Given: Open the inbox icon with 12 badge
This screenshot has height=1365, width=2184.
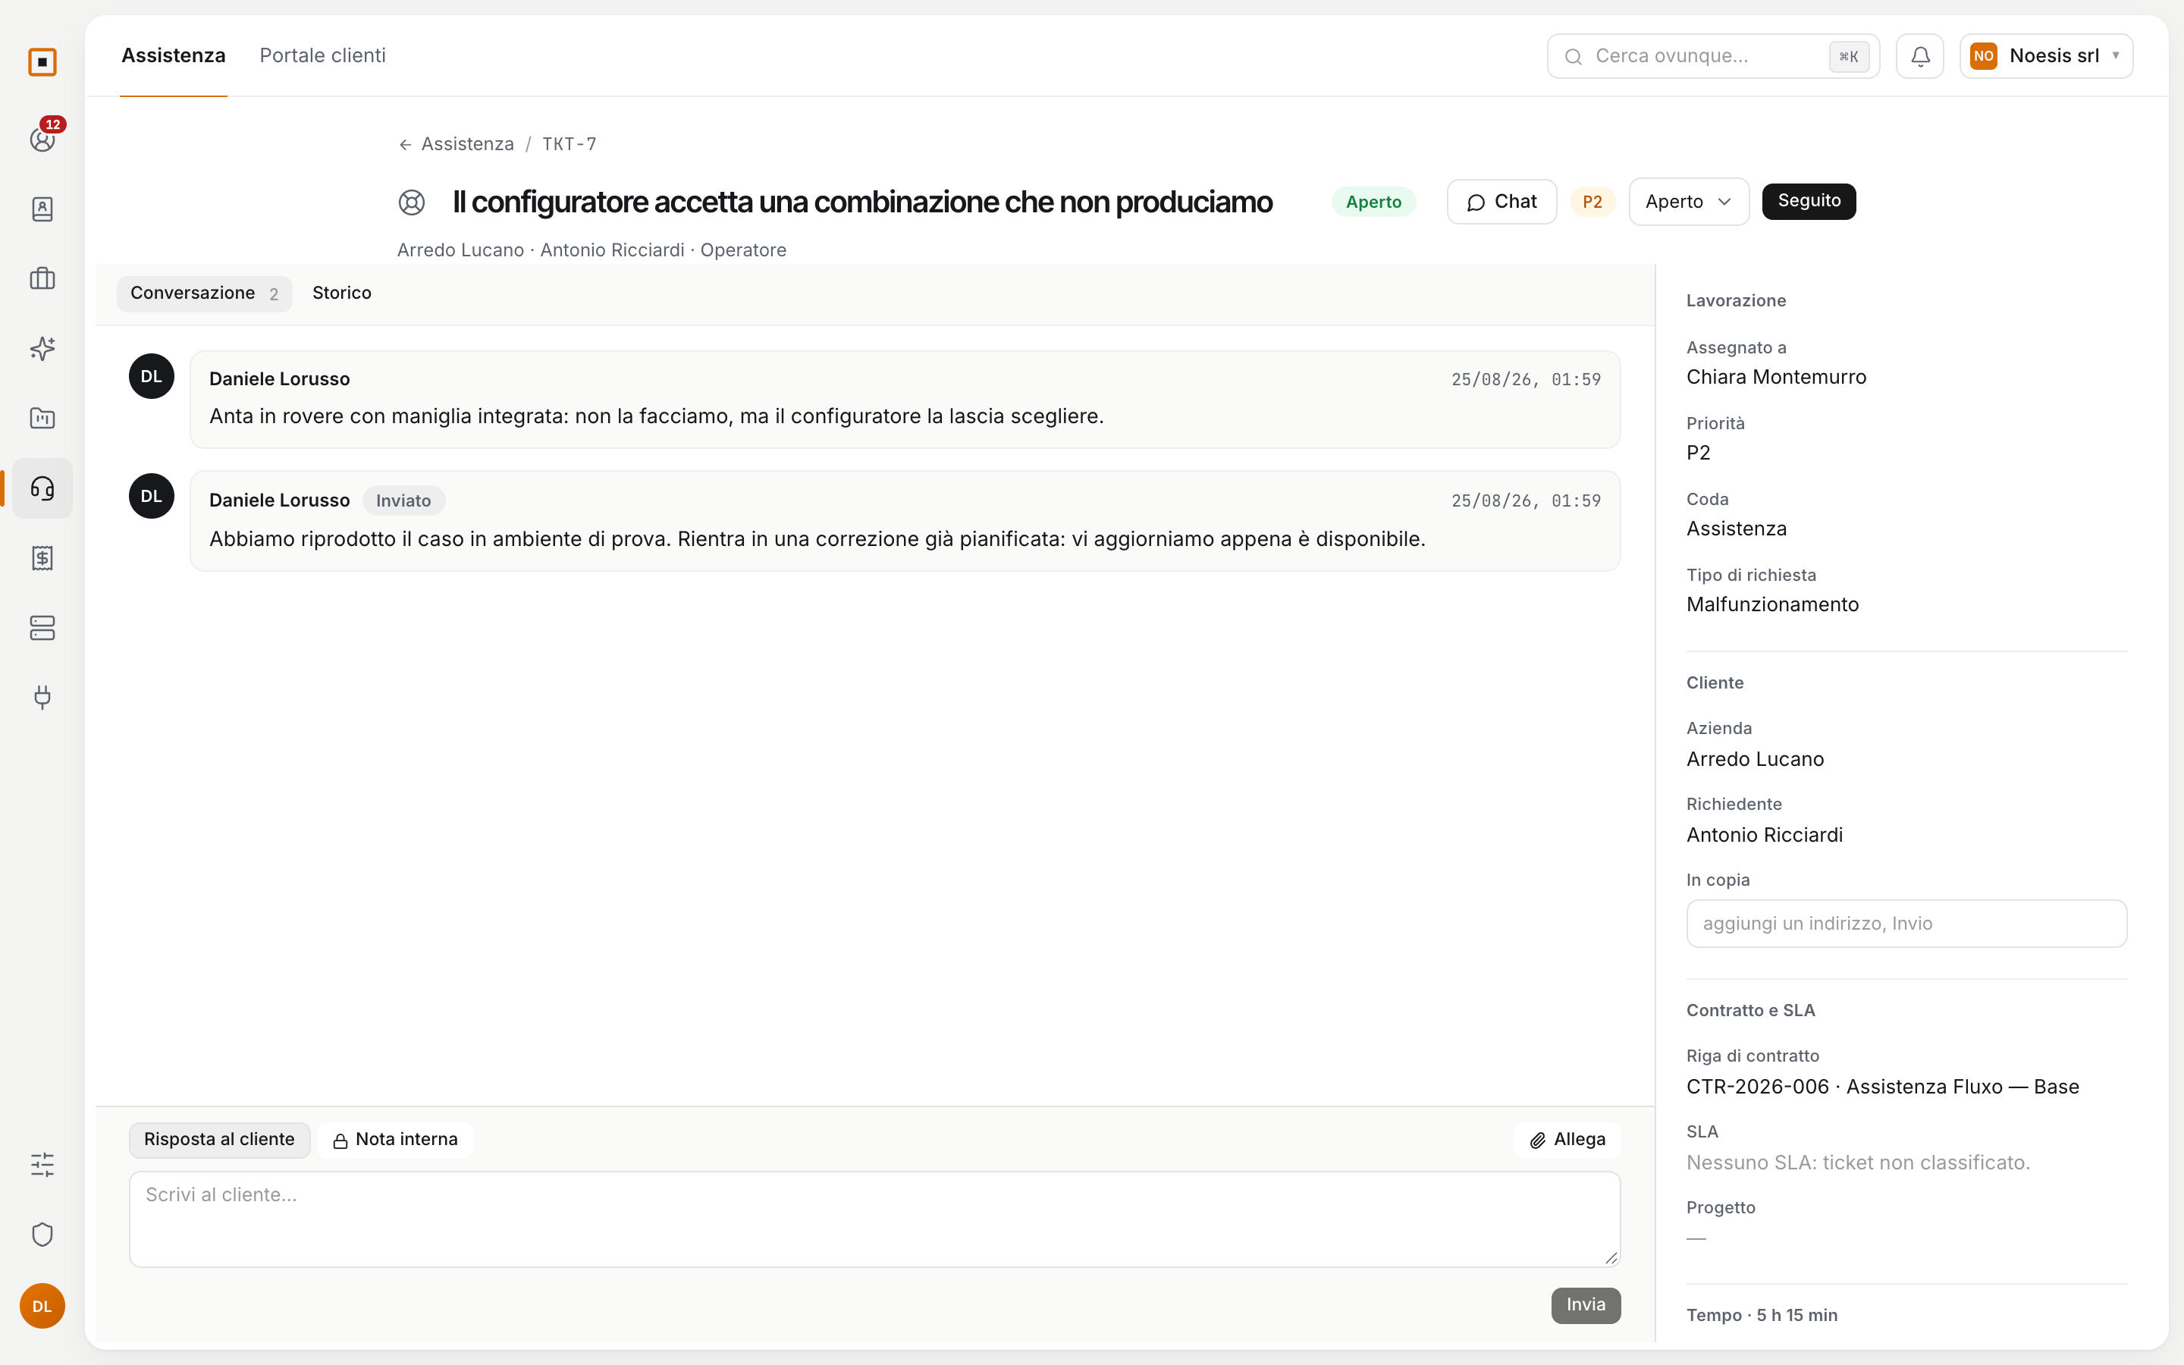Looking at the screenshot, I should [x=42, y=139].
